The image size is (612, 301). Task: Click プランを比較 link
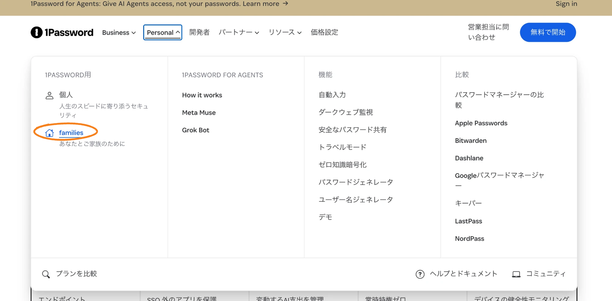76,274
